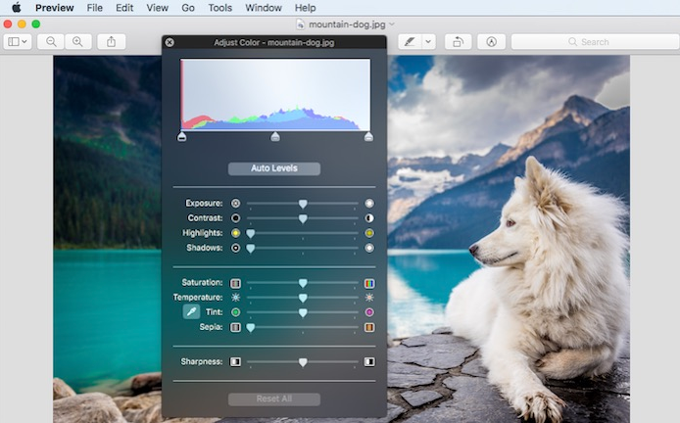Open the Window menu

264,8
